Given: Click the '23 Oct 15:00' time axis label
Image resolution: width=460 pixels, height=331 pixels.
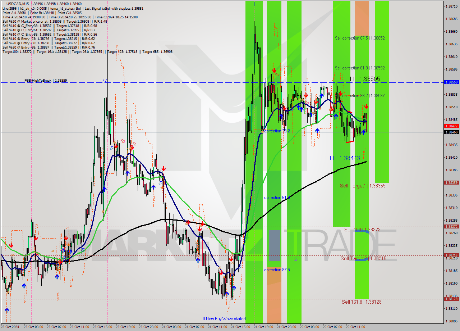Looking at the screenshot, I should (x=103, y=327).
